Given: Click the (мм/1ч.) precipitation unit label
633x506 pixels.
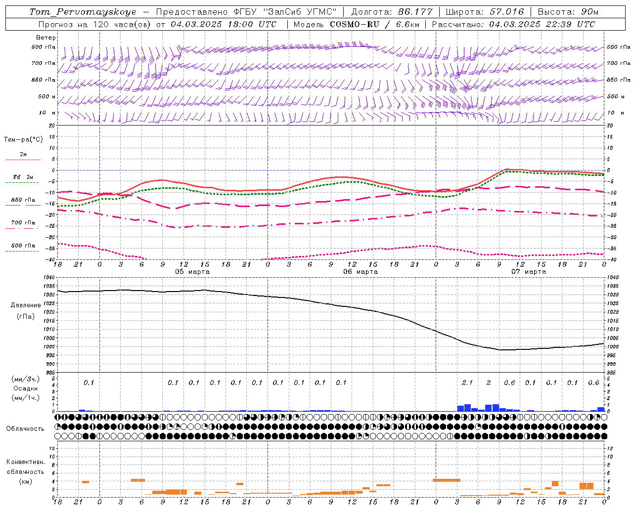Looking at the screenshot, I should (26, 398).
